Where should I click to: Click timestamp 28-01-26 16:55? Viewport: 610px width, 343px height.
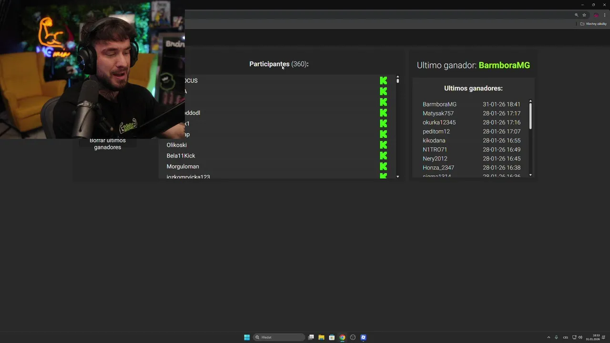(x=501, y=141)
